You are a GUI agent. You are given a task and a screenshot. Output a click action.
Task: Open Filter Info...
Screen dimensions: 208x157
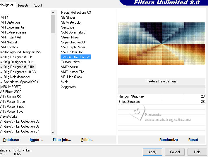pos(62,140)
